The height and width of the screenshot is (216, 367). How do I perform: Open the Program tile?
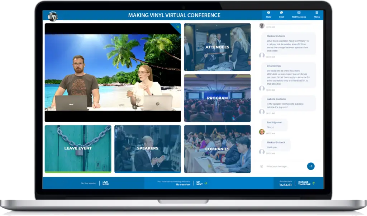pyautogui.click(x=217, y=98)
